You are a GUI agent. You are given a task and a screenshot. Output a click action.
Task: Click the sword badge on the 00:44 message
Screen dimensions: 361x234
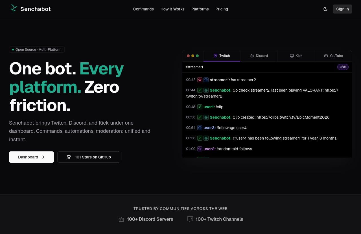point(200,90)
